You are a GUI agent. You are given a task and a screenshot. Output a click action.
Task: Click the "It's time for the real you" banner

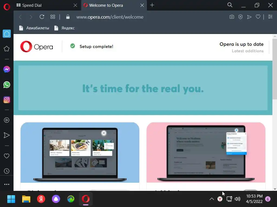pyautogui.click(x=143, y=88)
